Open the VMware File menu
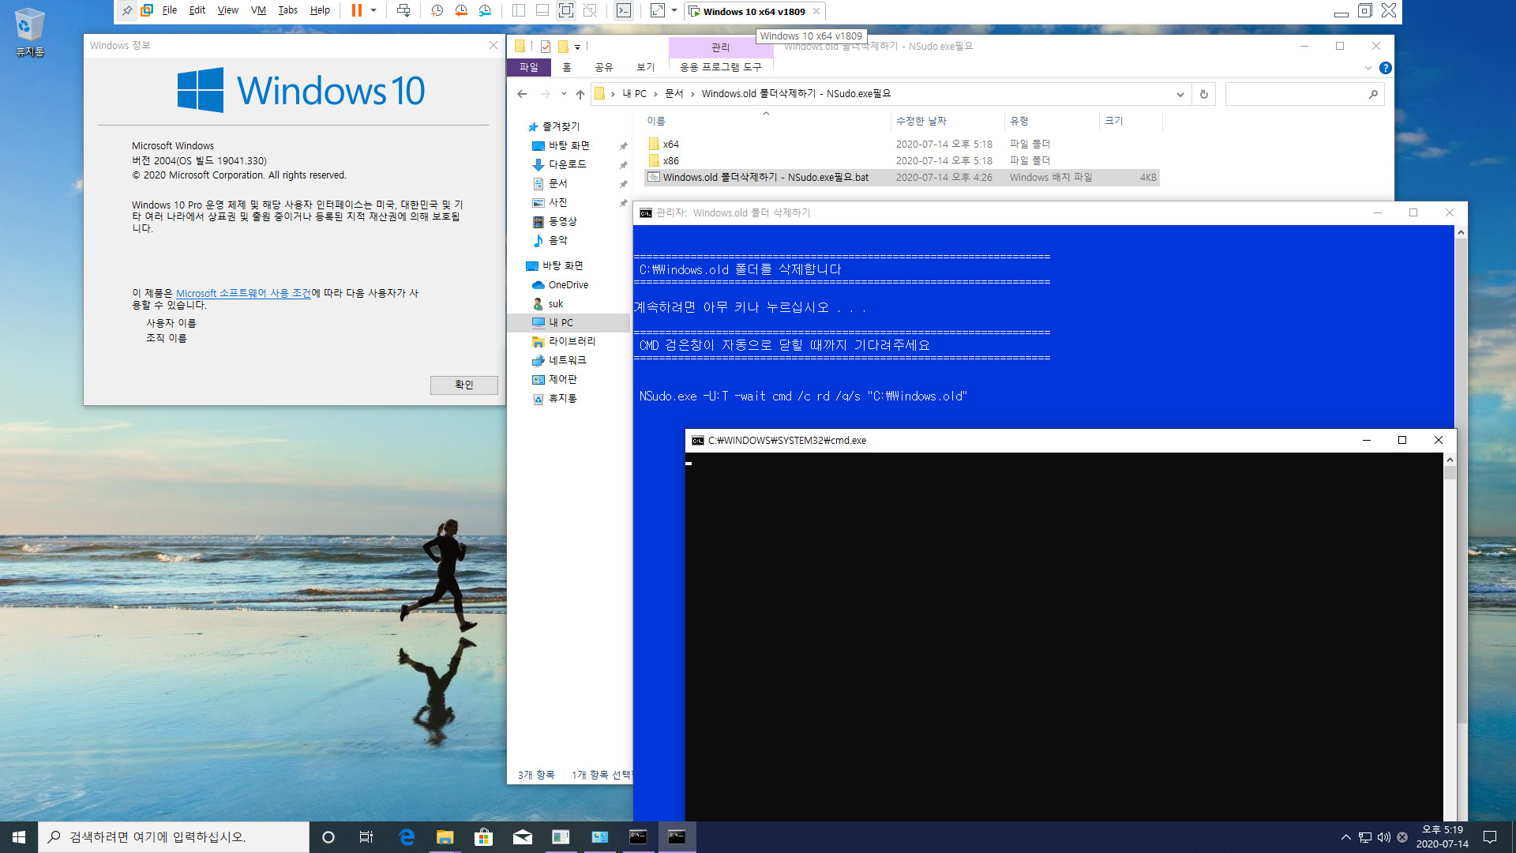Viewport: 1516px width, 853px height. click(x=169, y=10)
